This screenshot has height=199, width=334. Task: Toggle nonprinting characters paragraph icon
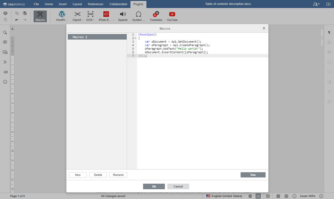329,33
